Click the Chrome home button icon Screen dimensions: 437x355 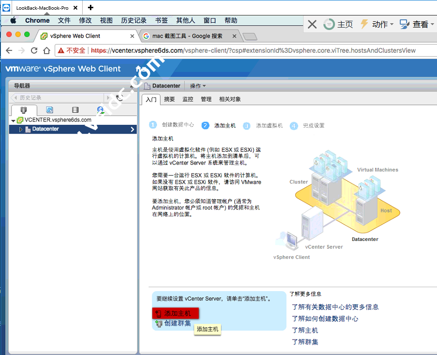[x=46, y=50]
